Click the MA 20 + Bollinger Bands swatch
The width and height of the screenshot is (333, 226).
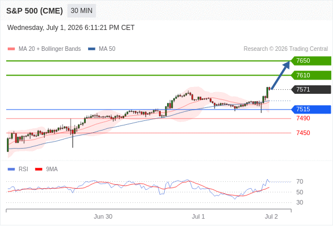tap(11, 49)
